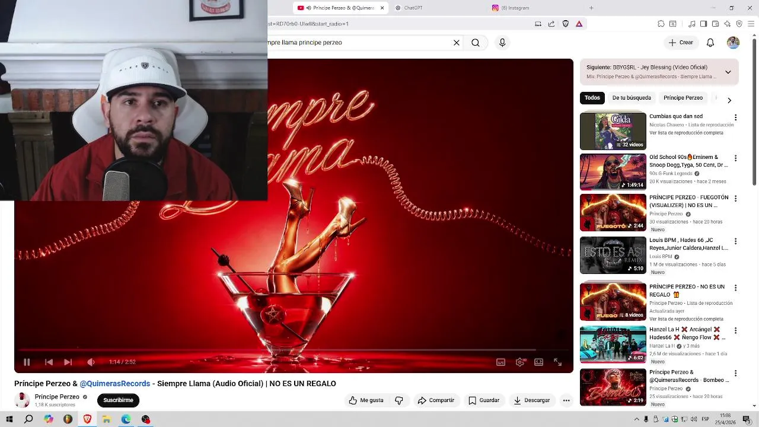Like the video with Me gusta
This screenshot has height=427, width=759.
tap(366, 400)
